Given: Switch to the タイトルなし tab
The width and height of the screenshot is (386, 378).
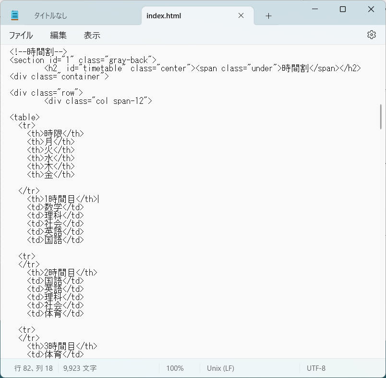Looking at the screenshot, I should click(50, 15).
